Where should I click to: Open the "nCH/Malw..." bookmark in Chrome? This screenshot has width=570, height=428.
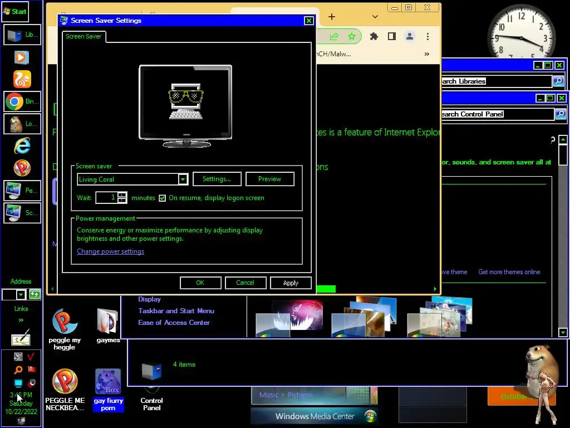(x=334, y=54)
